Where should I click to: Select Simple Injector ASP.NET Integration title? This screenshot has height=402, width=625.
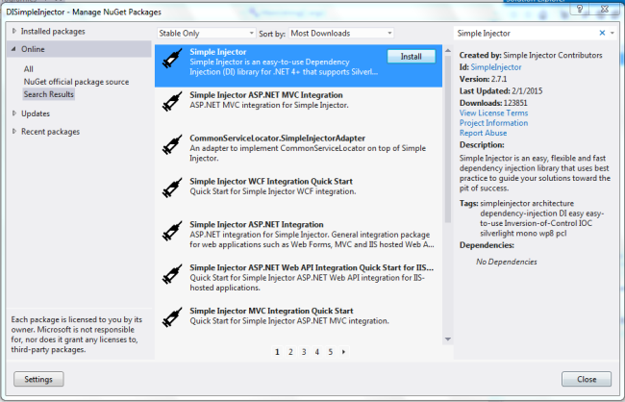[257, 224]
